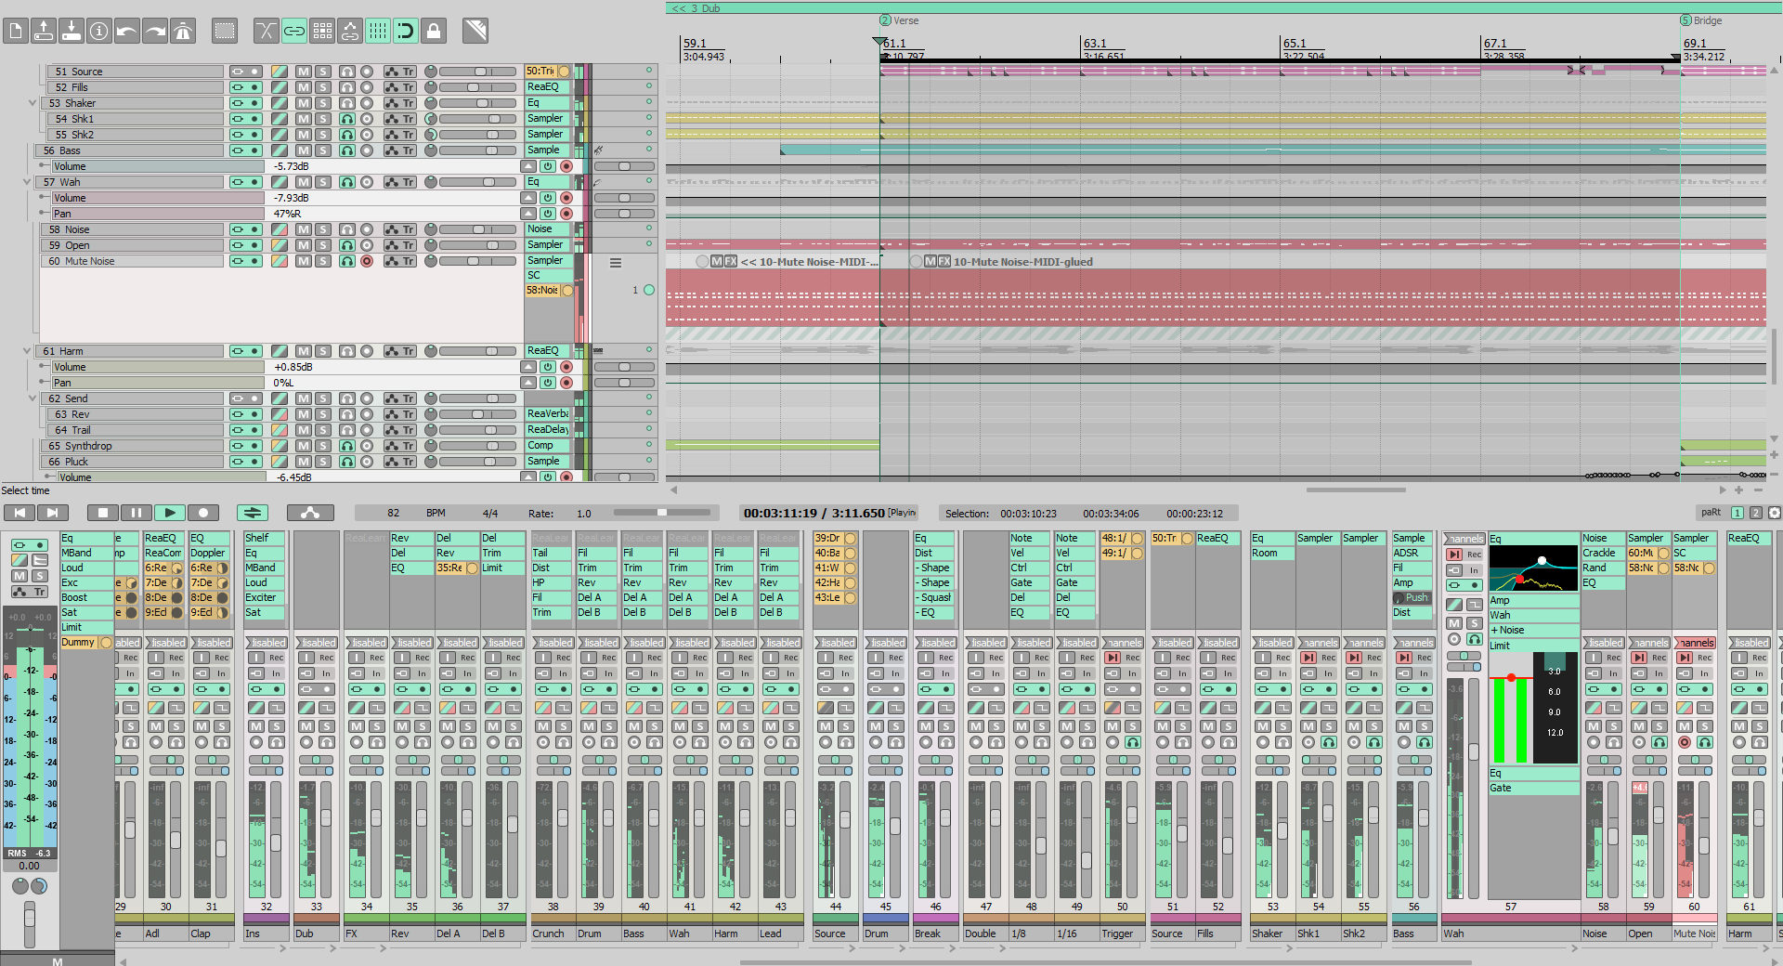Switch to screenset 2
Screen dimensions: 1783x966
click(x=1755, y=513)
